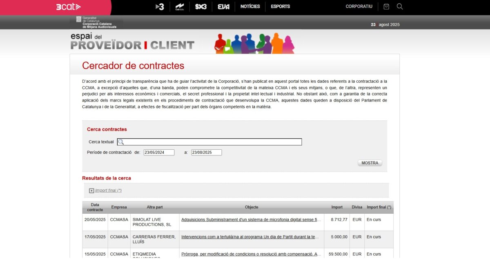Click the amount 8.712,77
Image resolution: width=490 pixels, height=259 pixels.
339,220
